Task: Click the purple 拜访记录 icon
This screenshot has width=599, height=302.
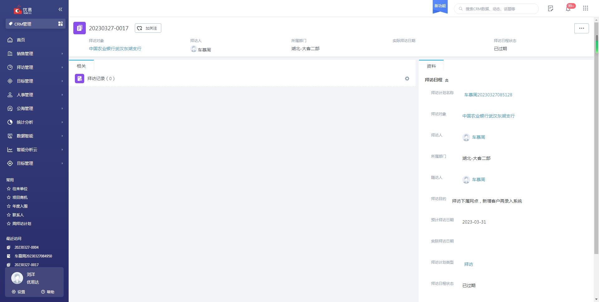Action: (x=80, y=79)
